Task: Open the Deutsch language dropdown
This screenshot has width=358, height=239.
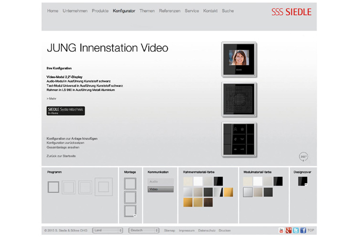Action: 144,230
